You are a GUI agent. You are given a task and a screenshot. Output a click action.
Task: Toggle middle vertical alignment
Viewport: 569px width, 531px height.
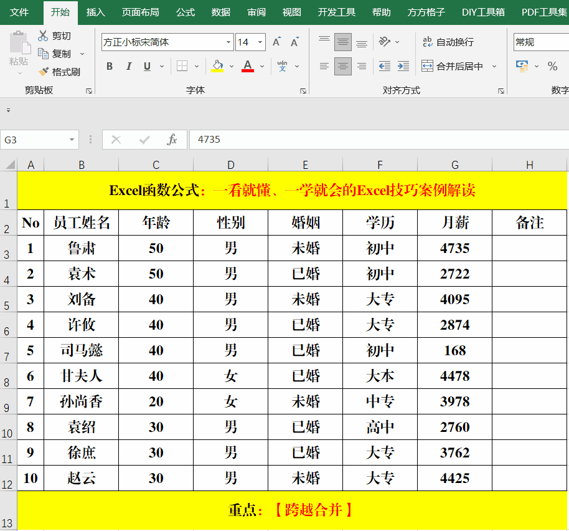pos(342,42)
